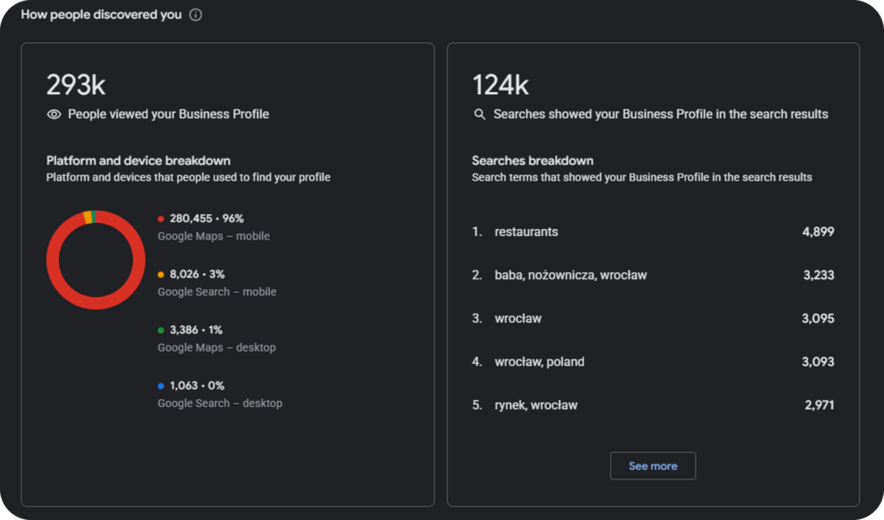Click the magnifying glass search icon
Image resolution: width=884 pixels, height=520 pixels.
(479, 115)
